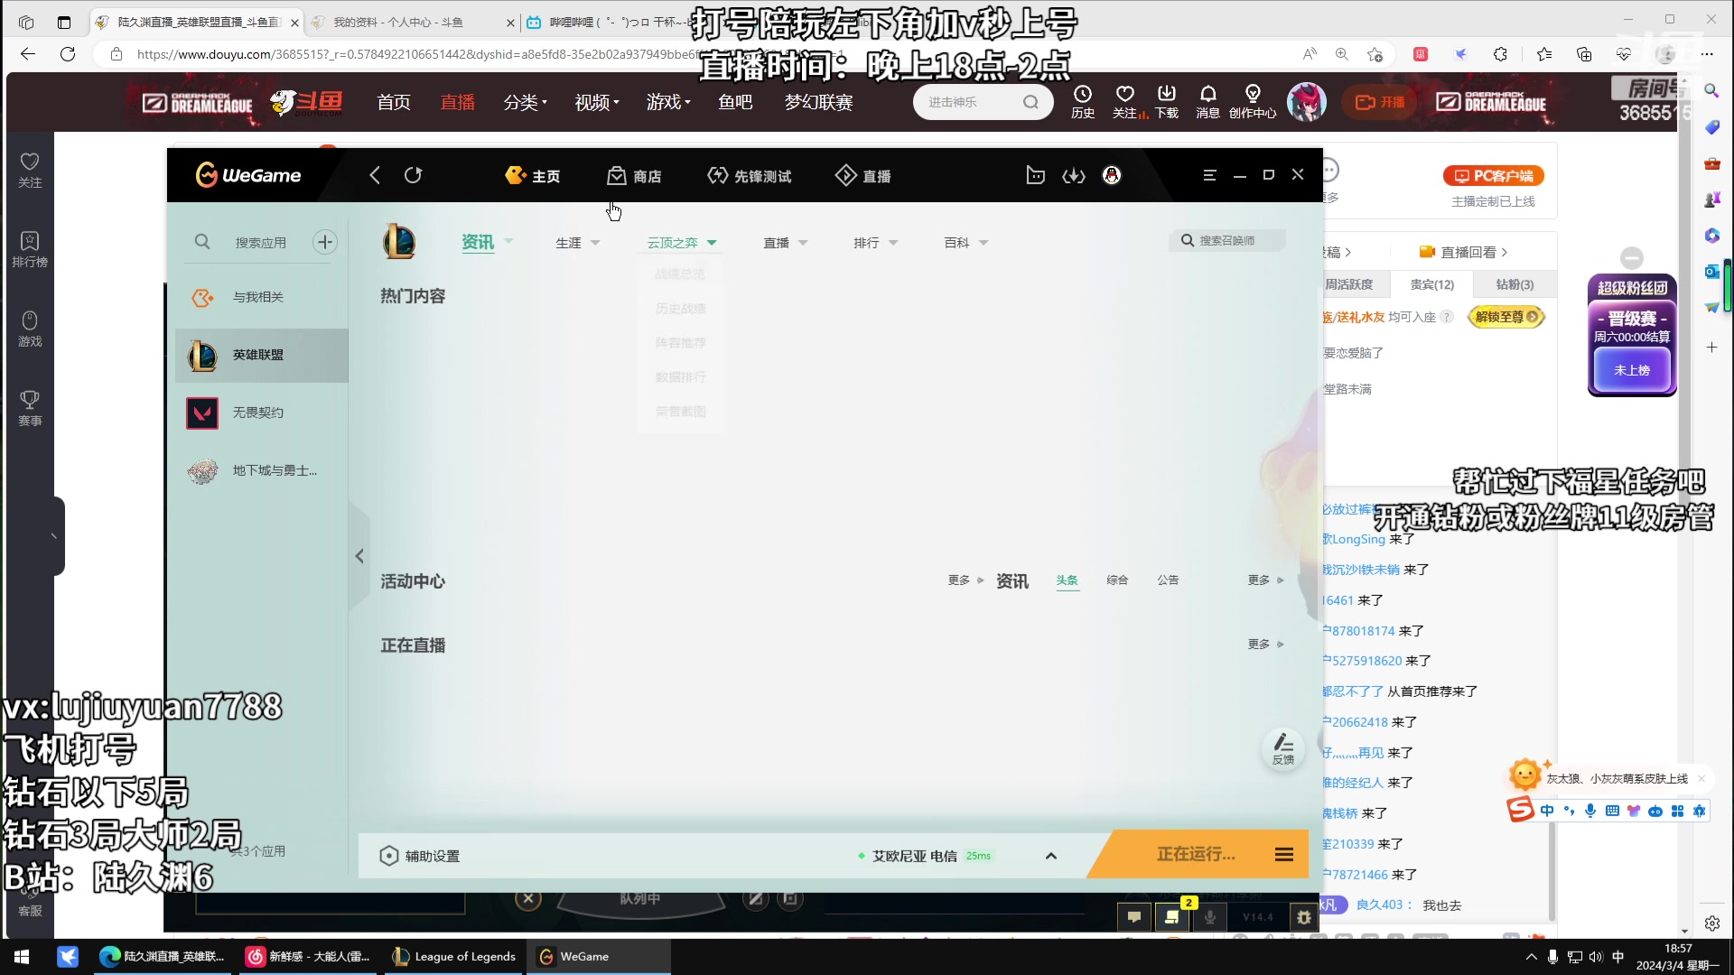Open Douyu sidebar 赛事 trophy icon
The height and width of the screenshot is (975, 1734).
pyautogui.click(x=30, y=408)
